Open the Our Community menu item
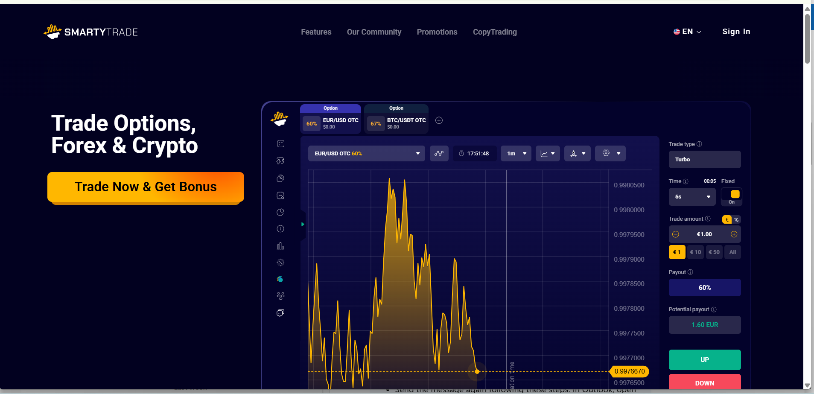Viewport: 814px width, 394px height. 374,32
